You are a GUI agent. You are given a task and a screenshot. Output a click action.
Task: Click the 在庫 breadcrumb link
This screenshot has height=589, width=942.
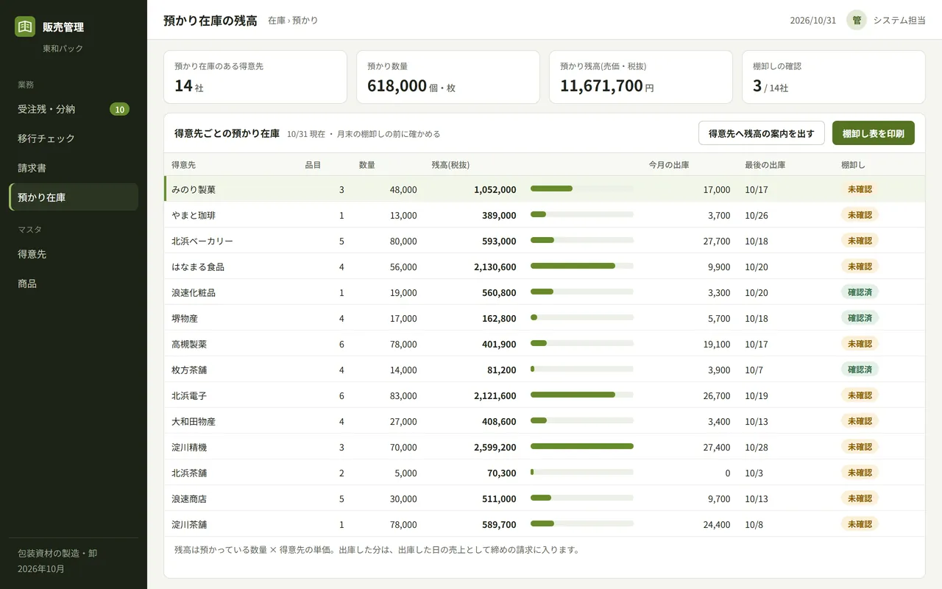[x=277, y=21]
